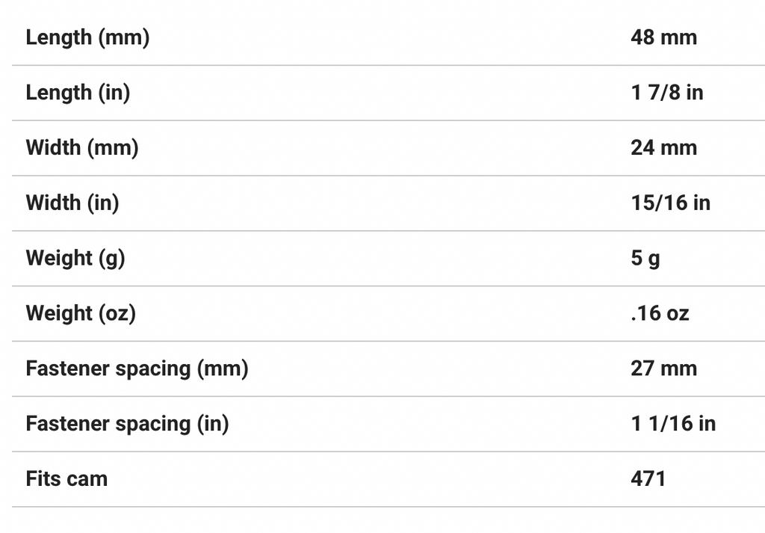Select the 24 mm width value
This screenshot has width=765, height=533.
point(663,147)
